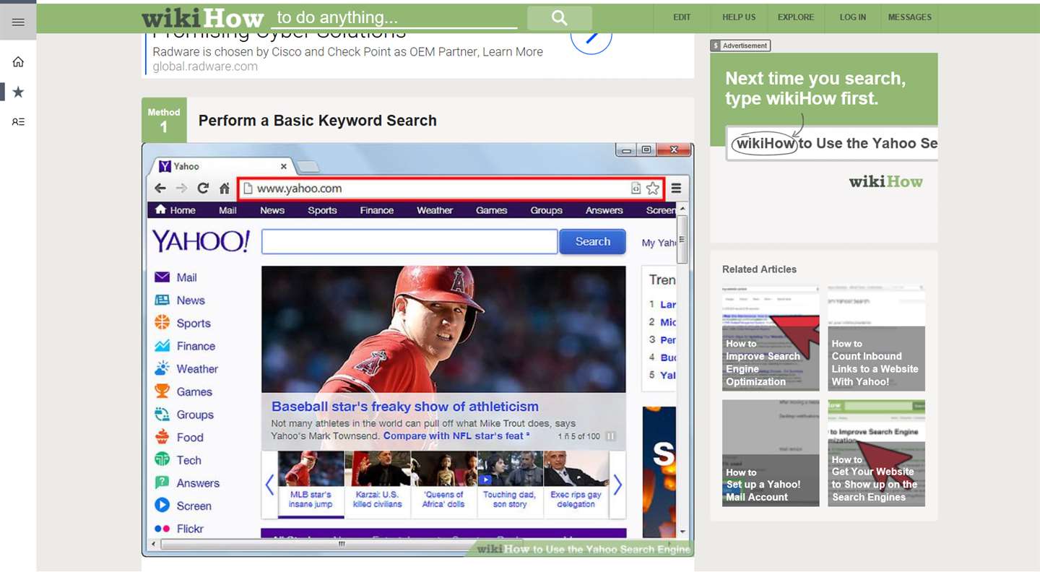Click the Food icon in the Yahoo sidebar
1040x572 pixels.
[162, 437]
